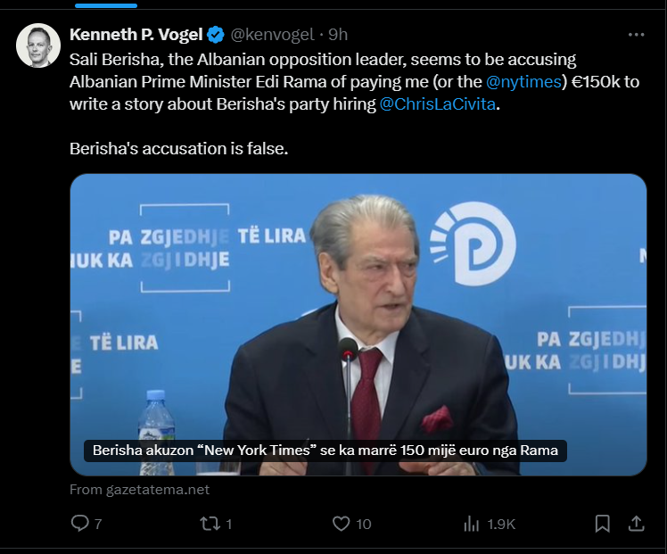This screenshot has height=554, width=667.
Task: Click the video caption about New York Times
Action: pos(325,451)
